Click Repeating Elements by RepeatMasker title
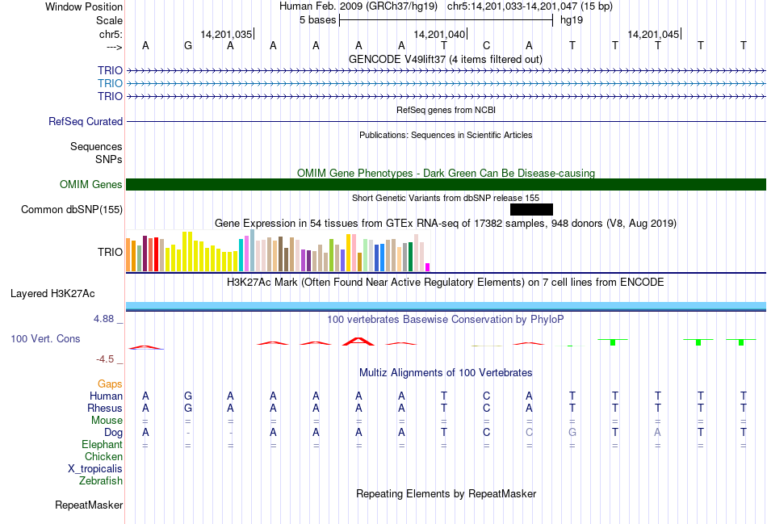The image size is (767, 524). pos(446,493)
